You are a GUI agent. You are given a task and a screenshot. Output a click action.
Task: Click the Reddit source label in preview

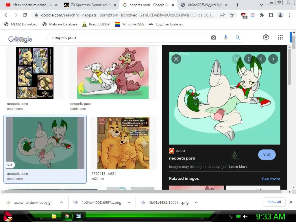180,151
